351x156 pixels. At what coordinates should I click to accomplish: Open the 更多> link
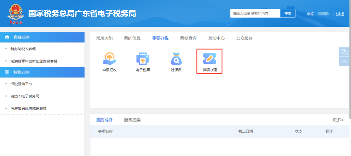[338, 120]
